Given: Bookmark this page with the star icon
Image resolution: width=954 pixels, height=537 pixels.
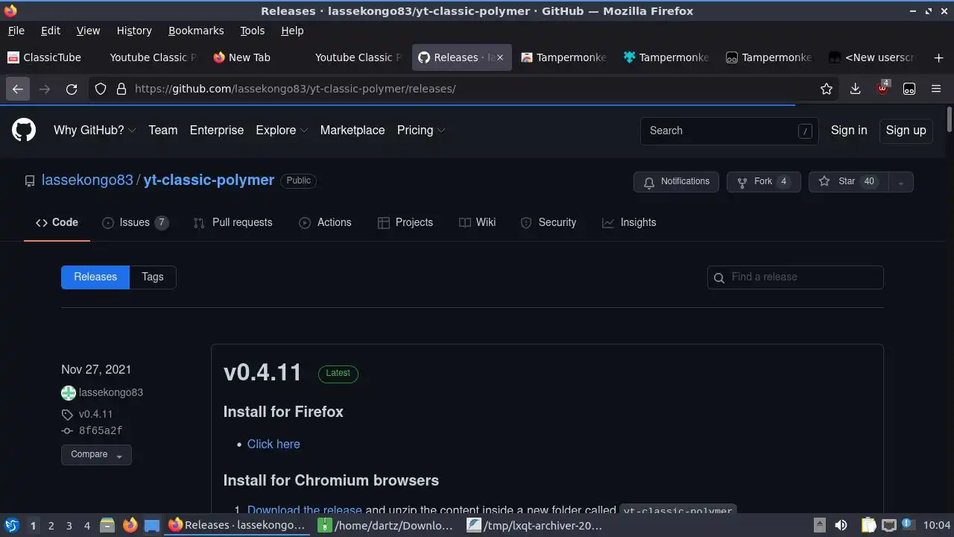Looking at the screenshot, I should [827, 89].
